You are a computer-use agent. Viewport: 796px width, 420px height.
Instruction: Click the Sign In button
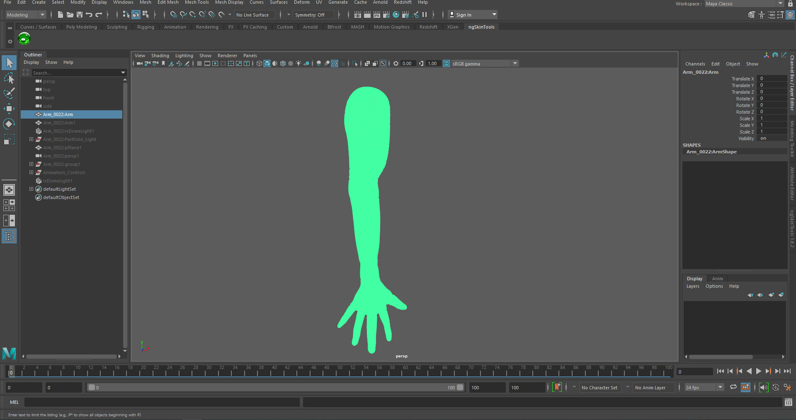[x=464, y=15]
